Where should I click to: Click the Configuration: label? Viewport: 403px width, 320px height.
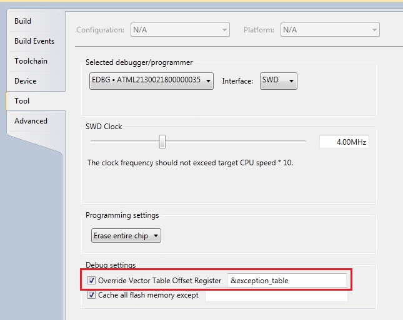coord(100,30)
